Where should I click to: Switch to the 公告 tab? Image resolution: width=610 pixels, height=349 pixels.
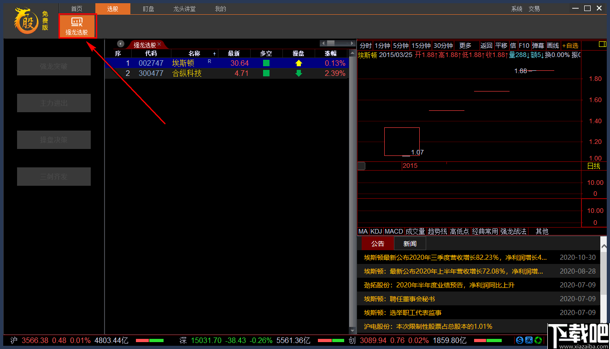378,244
